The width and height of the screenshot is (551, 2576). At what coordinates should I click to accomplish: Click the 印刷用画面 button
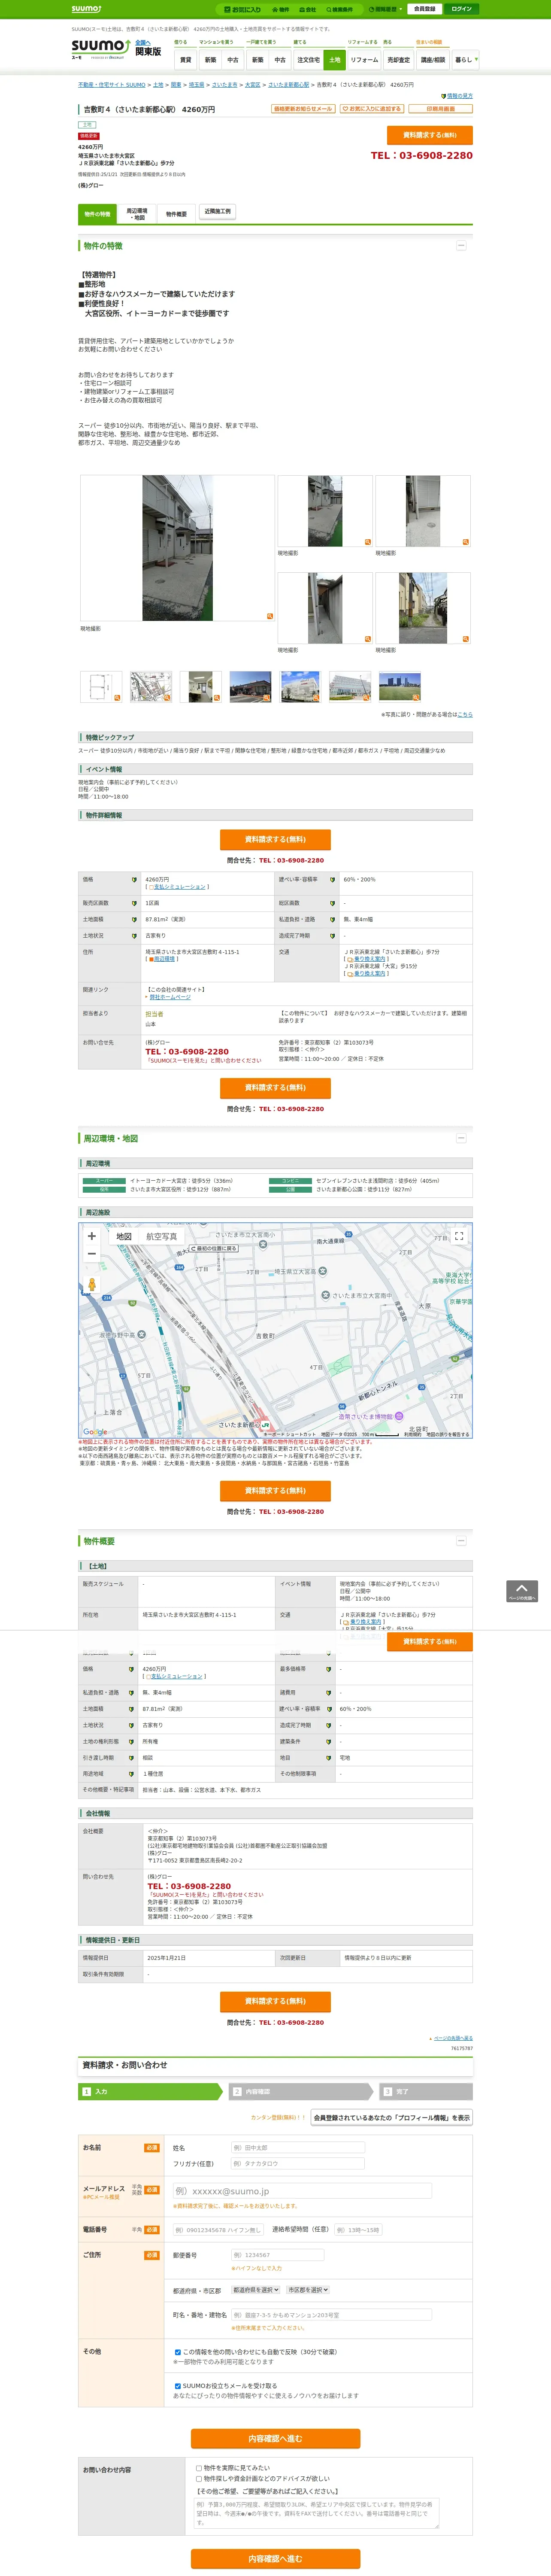pos(441,109)
